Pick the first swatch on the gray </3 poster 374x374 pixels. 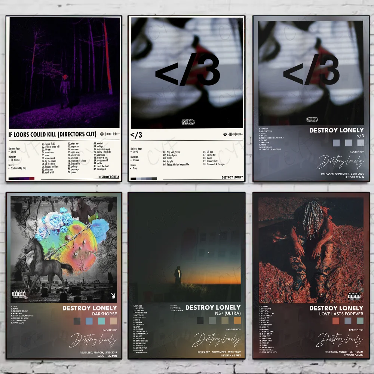[x=336, y=143]
